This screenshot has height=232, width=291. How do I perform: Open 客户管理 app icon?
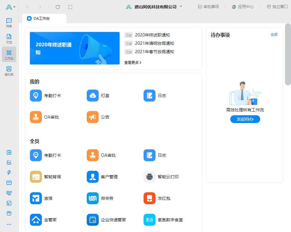click(x=93, y=177)
